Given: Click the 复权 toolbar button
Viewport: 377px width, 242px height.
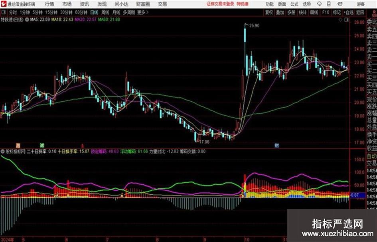Looking at the screenshot, I should coord(269,12).
